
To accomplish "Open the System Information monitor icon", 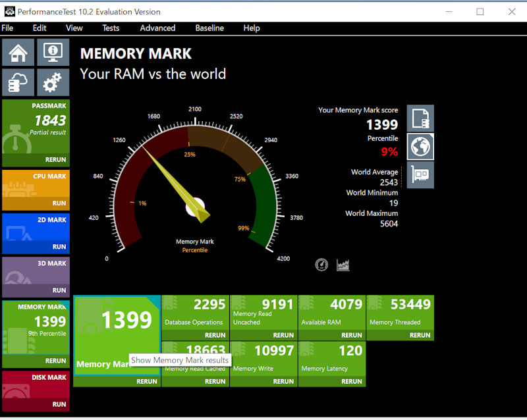I will pos(53,53).
